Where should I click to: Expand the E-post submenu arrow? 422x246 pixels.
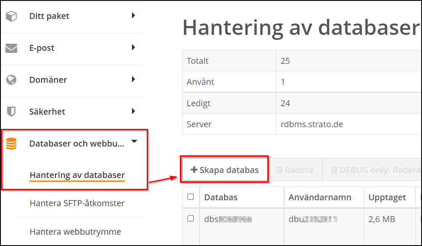(x=133, y=47)
